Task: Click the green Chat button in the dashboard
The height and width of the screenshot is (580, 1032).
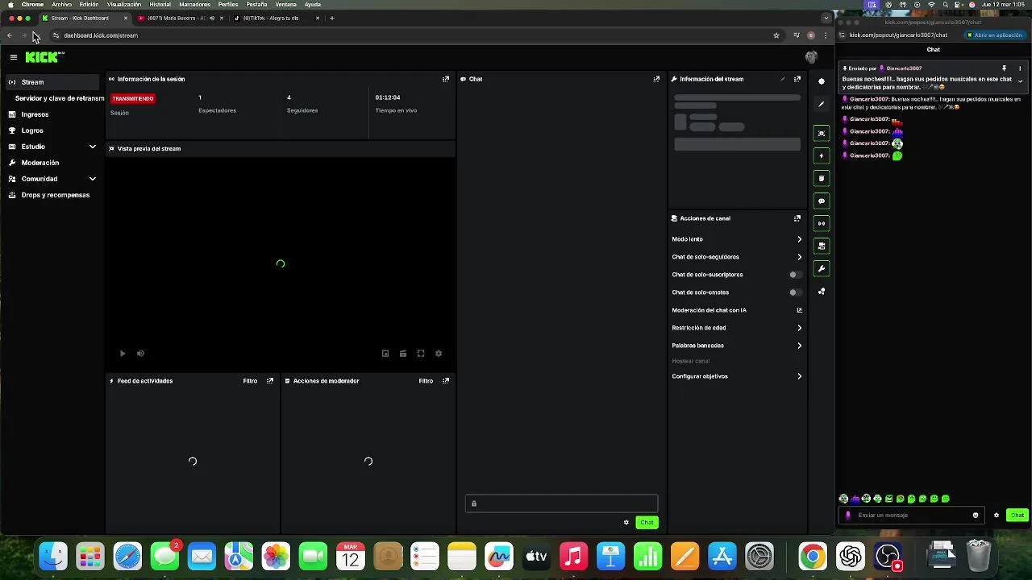Action: pyautogui.click(x=647, y=523)
